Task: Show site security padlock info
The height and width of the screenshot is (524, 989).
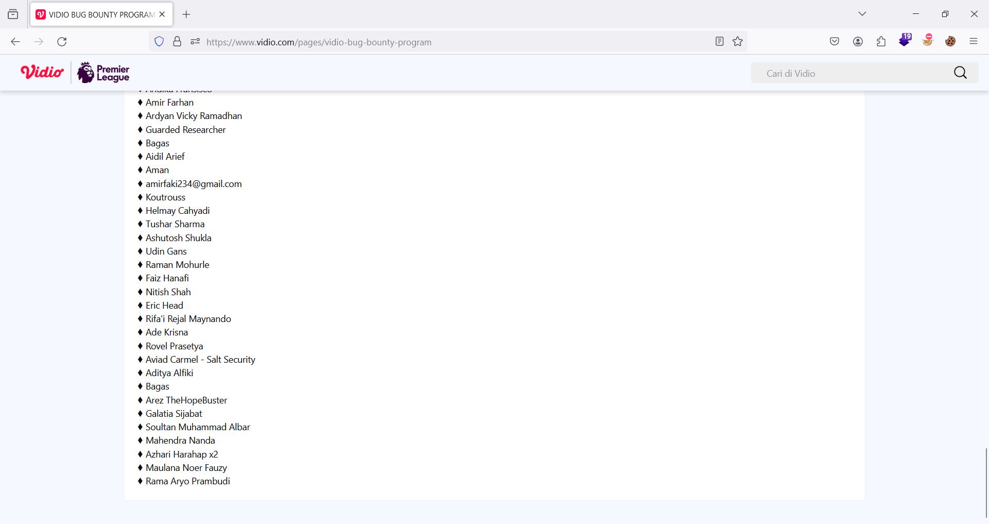Action: [x=177, y=42]
